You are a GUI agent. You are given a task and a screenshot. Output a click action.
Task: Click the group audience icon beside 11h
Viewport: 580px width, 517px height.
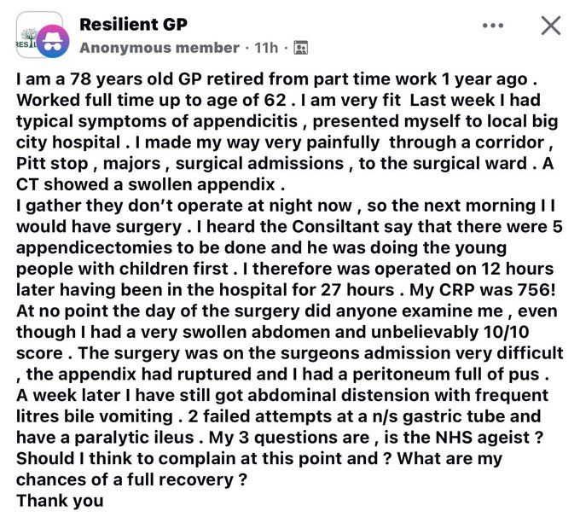[300, 49]
